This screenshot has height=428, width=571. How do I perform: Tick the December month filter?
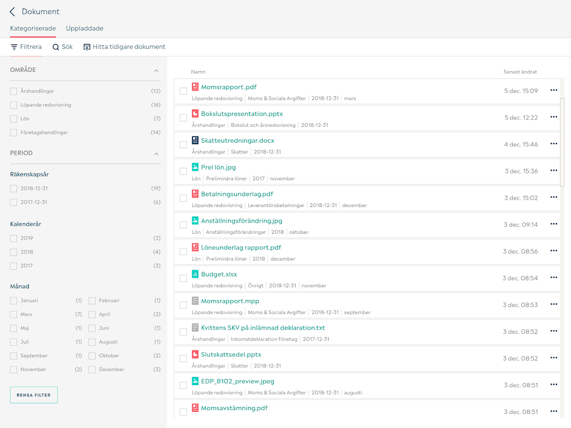click(x=92, y=369)
